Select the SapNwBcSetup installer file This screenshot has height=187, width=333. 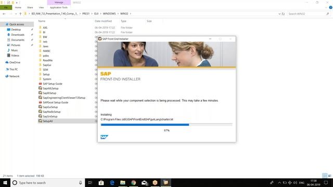coord(52,112)
